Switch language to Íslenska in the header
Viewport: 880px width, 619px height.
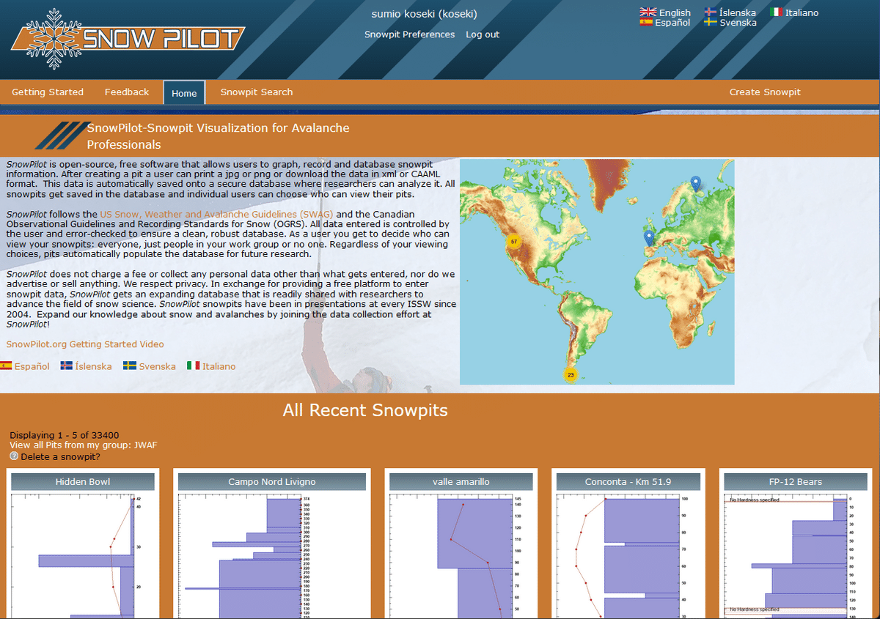(x=738, y=12)
